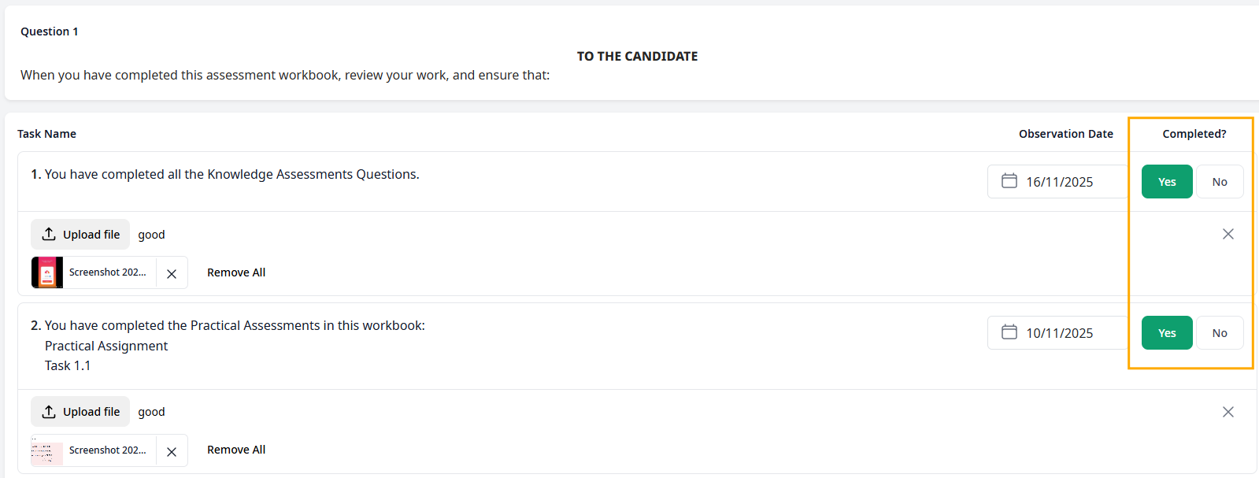The image size is (1259, 478).
Task: Upload file for Knowledge Assessments task
Action: 80,235
